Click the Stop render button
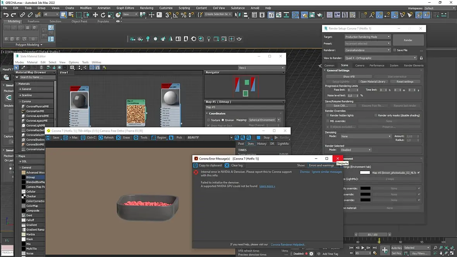Screen dimensions: 457x257 click(x=263, y=137)
